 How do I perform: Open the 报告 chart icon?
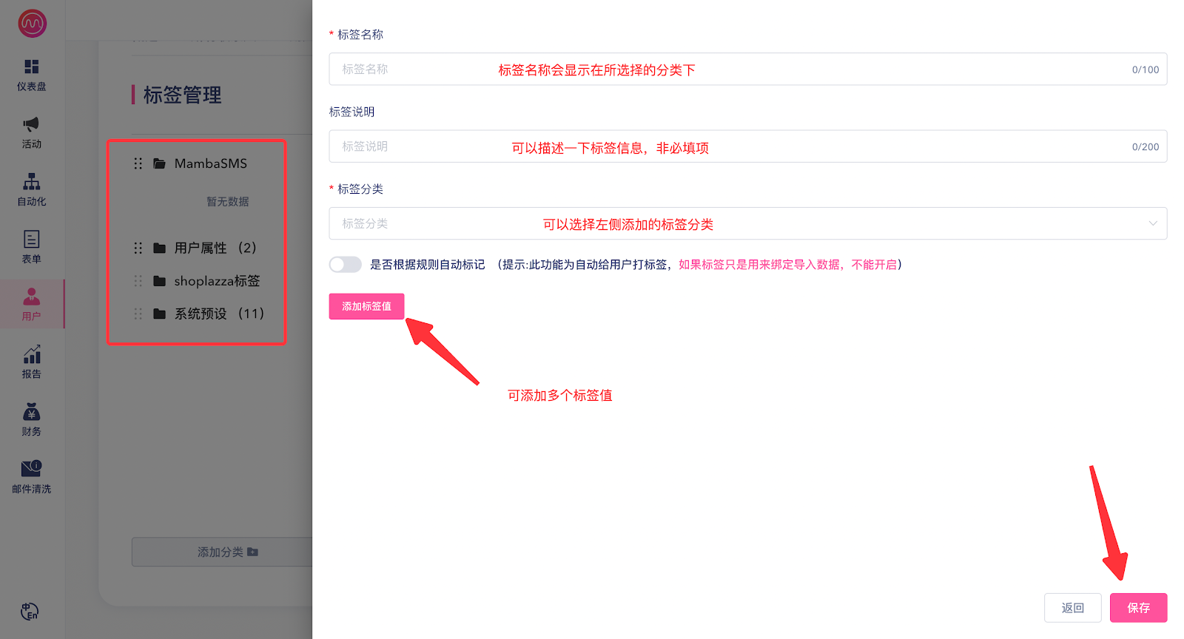click(31, 355)
